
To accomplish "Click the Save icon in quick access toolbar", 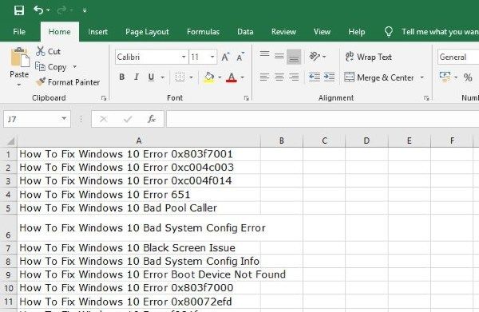I will click(19, 10).
